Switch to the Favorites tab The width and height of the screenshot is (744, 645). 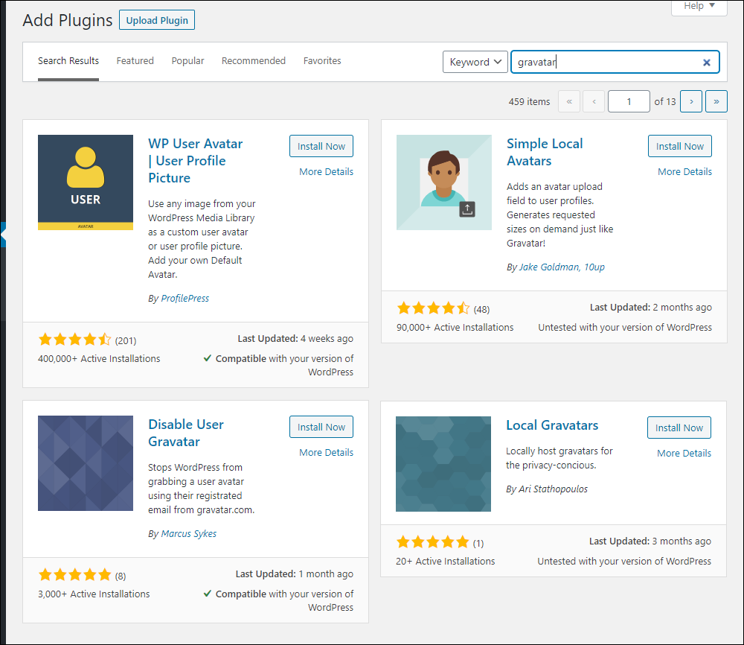click(322, 61)
